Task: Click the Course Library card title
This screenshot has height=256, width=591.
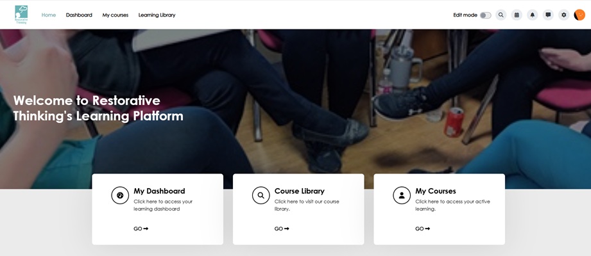Action: tap(299, 191)
